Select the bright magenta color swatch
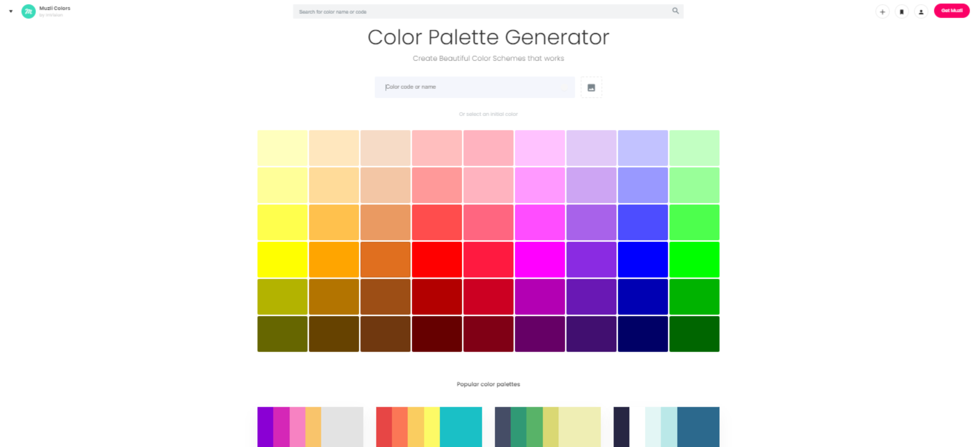The image size is (977, 447). pos(539,259)
